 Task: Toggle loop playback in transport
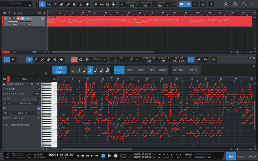[x=123, y=156]
